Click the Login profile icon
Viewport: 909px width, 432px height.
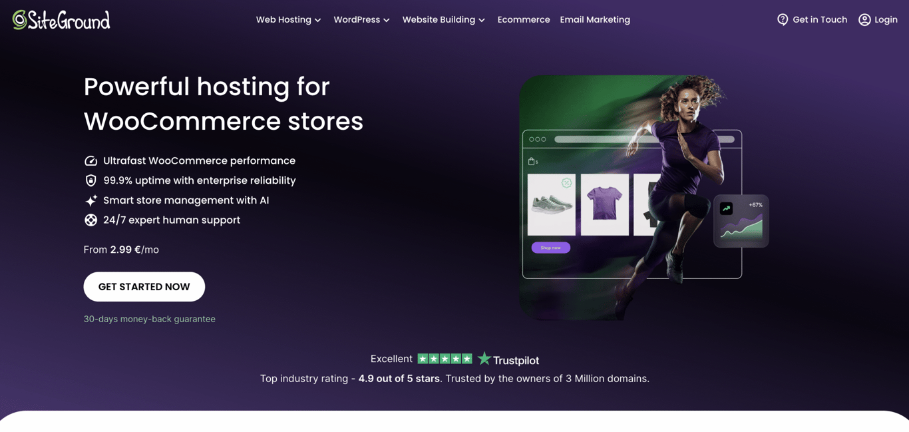tap(863, 19)
